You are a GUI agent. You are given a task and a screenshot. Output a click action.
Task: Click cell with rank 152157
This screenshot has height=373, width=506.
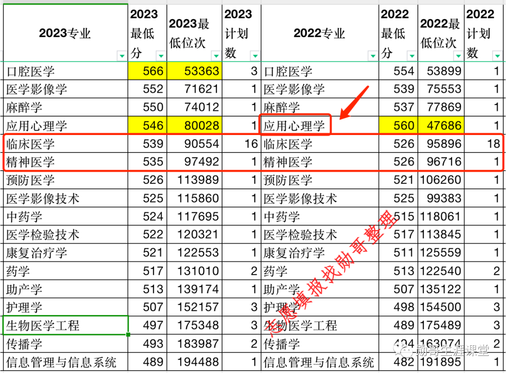(194, 307)
